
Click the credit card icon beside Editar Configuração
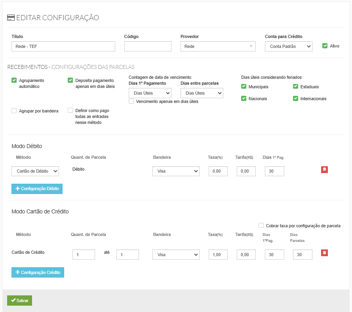click(11, 17)
